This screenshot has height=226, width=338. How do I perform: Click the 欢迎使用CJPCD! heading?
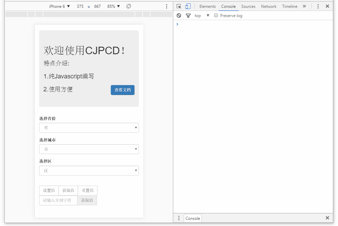[84, 50]
